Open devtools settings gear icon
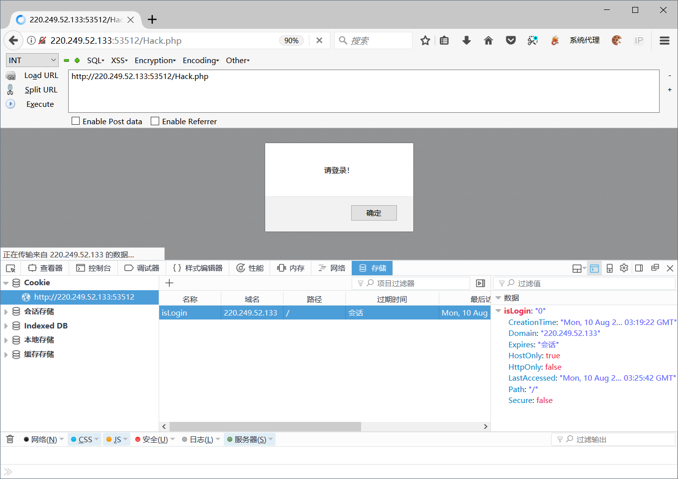This screenshot has width=678, height=479. [x=624, y=268]
